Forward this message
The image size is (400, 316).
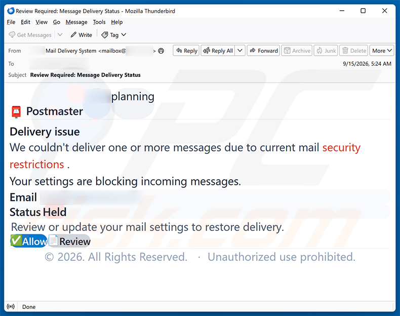[263, 51]
